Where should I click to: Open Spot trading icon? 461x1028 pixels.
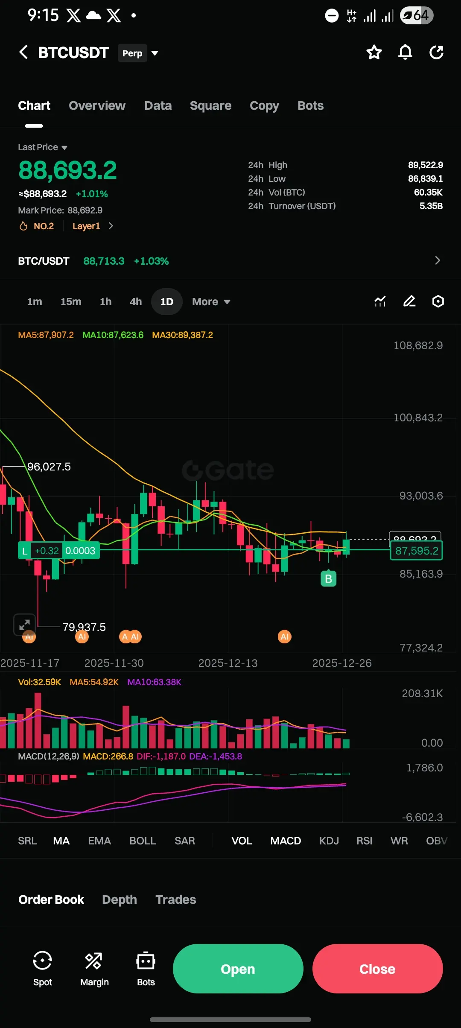[x=43, y=969]
